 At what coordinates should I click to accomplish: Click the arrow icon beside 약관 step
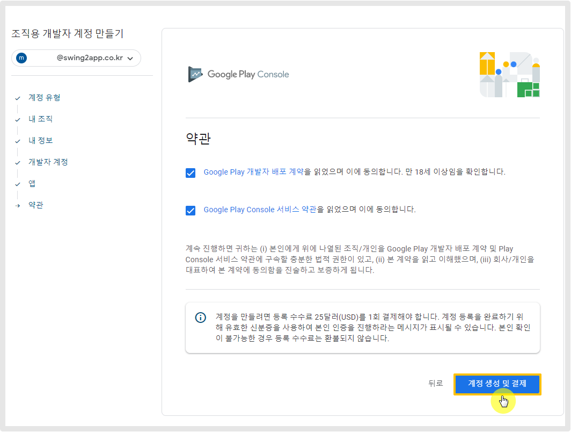[18, 206]
